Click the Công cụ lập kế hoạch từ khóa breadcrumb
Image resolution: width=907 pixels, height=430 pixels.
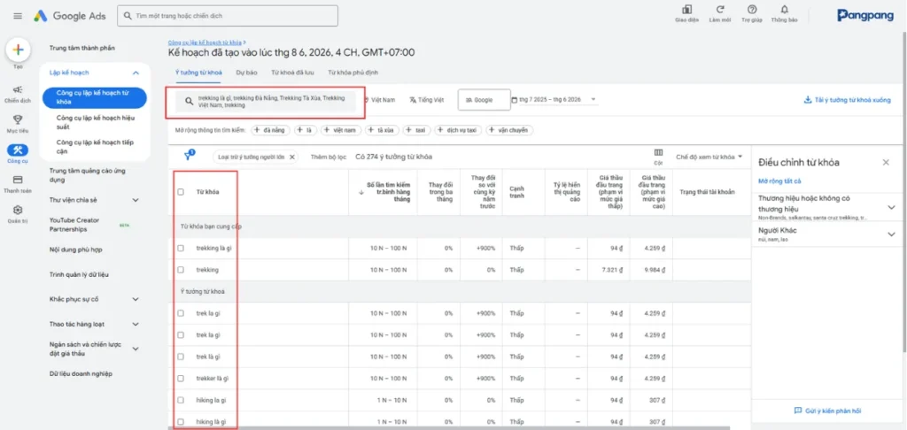(205, 42)
